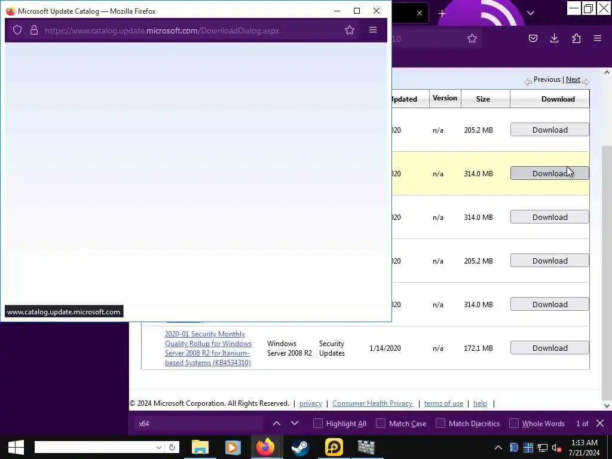Download the 172.1 MB Itanium update
Screen dimensions: 612x459
550,348
